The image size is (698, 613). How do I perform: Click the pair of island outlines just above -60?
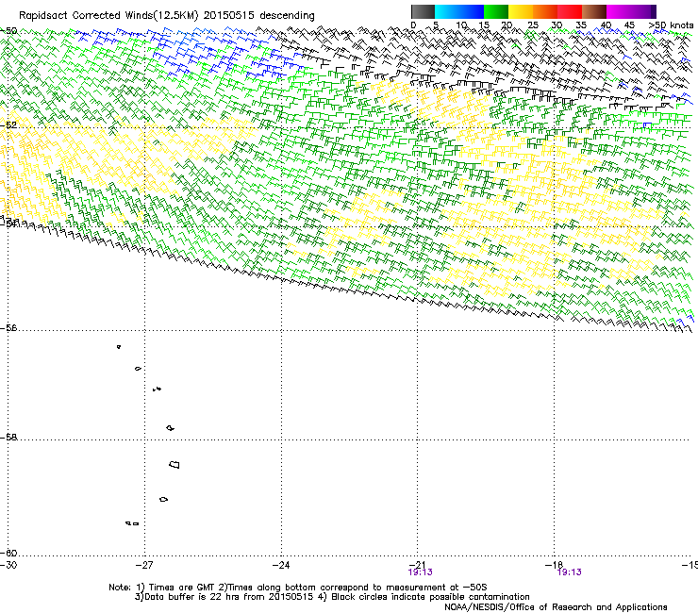pyautogui.click(x=132, y=523)
